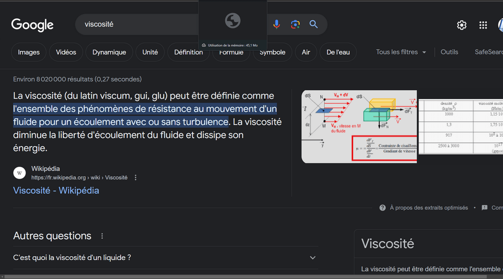
Task: Select the Symbole filter chip
Action: click(x=272, y=52)
